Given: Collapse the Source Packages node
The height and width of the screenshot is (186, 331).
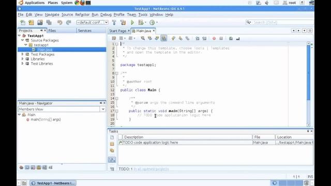Looking at the screenshot, I should (23, 40).
